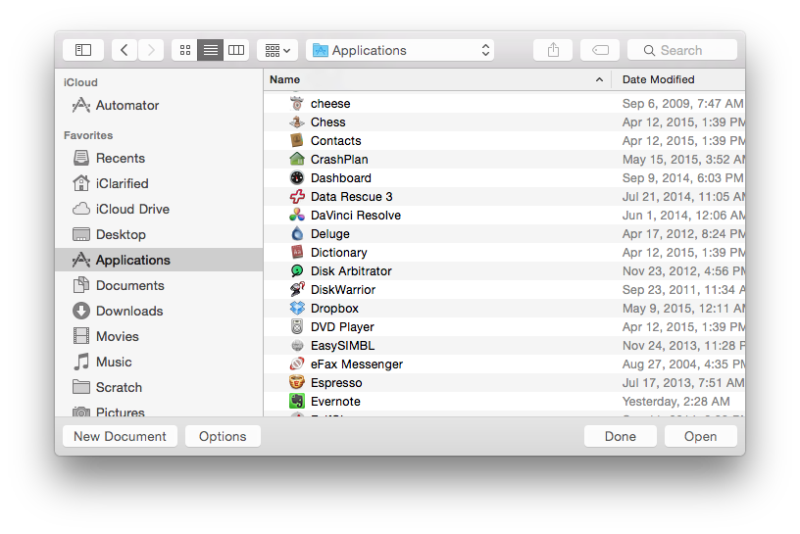The image size is (800, 534).
Task: Click the Data Rescue 3 icon
Action: tap(297, 196)
